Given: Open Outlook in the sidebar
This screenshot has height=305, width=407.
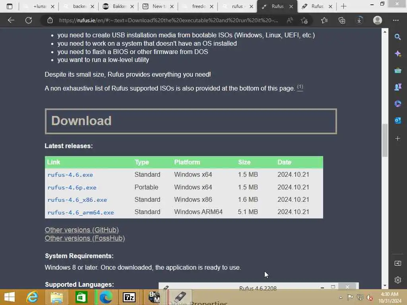Looking at the screenshot, I should pos(397,120).
